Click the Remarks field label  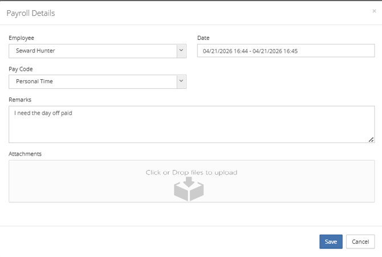20,99
